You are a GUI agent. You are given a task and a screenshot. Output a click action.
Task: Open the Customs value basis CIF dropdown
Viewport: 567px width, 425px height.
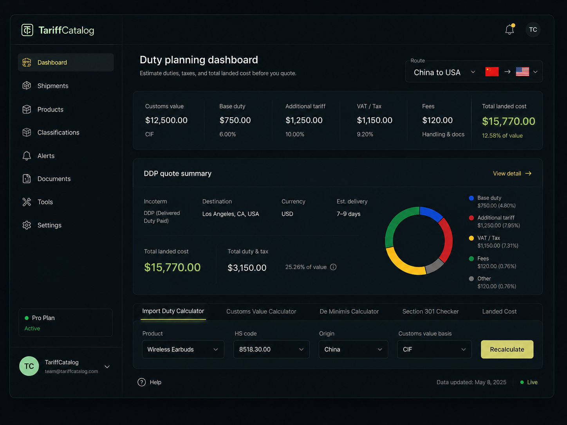click(x=434, y=349)
